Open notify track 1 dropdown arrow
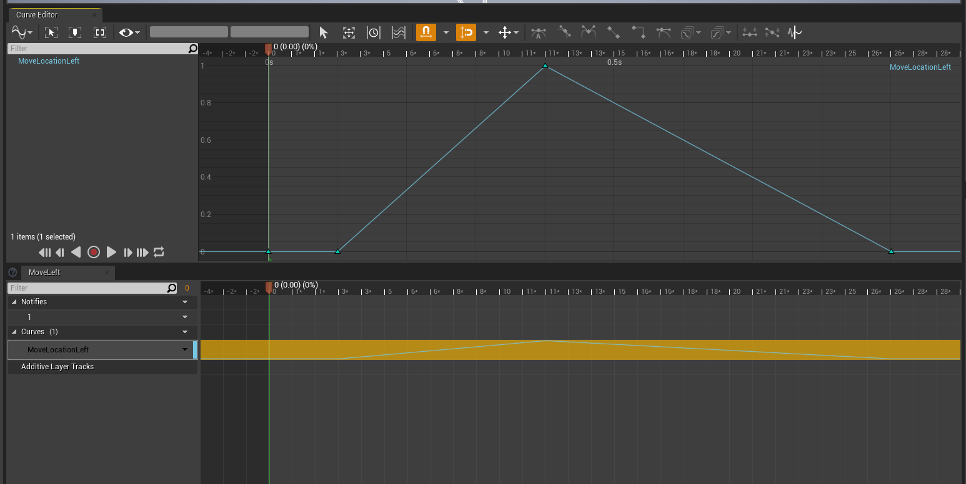Viewport: 966px width, 484px height. [x=185, y=317]
